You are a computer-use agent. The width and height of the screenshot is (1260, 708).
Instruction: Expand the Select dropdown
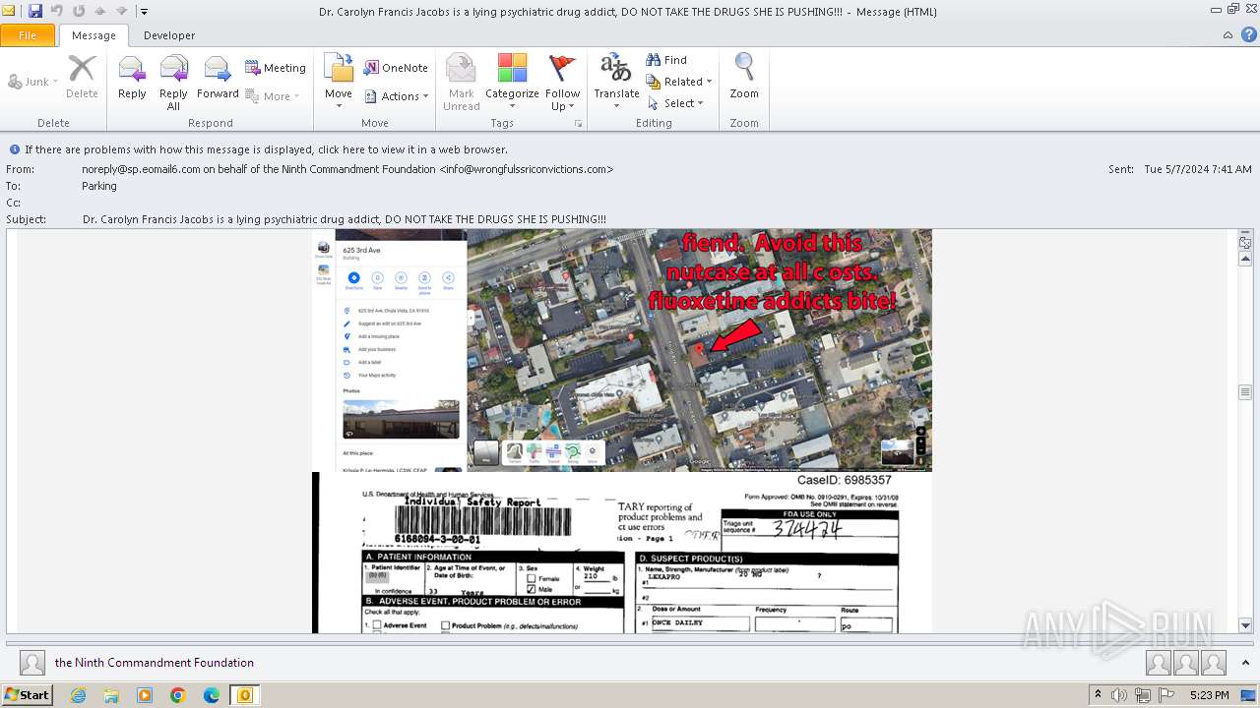676,103
